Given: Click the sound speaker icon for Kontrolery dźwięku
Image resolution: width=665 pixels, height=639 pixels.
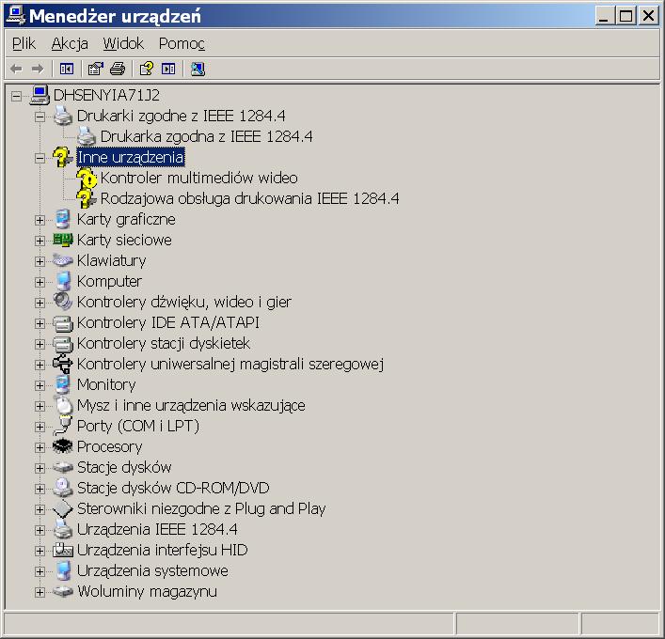Looking at the screenshot, I should click(63, 302).
